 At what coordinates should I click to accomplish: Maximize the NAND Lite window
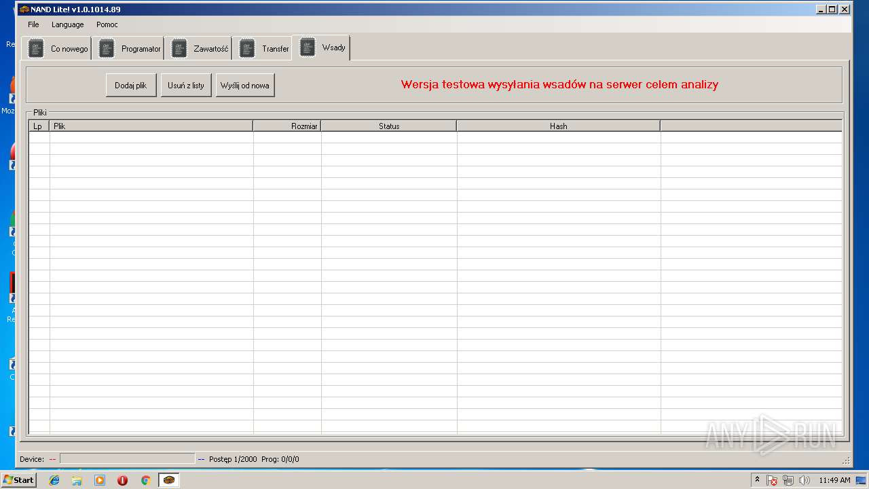(x=832, y=10)
